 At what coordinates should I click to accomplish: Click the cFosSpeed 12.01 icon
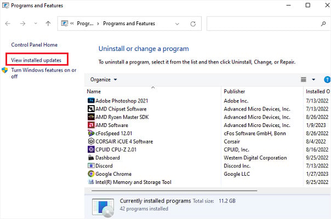pos(91,133)
